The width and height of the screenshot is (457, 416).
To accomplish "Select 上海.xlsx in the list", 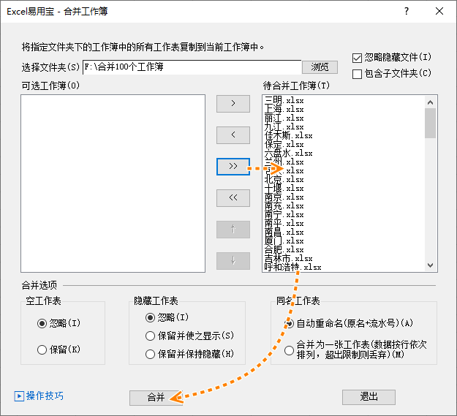I will pyautogui.click(x=284, y=109).
